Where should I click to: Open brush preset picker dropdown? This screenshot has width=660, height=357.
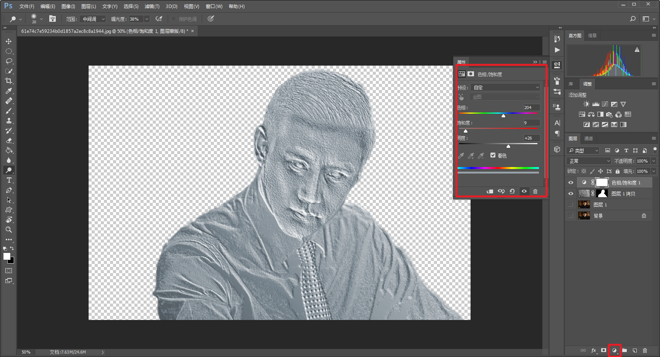[x=41, y=19]
